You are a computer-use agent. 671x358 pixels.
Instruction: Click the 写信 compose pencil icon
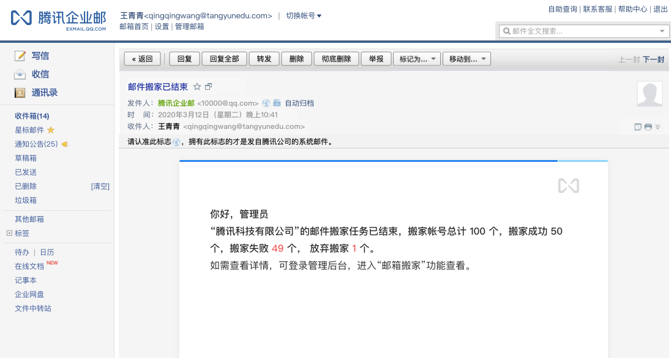20,56
